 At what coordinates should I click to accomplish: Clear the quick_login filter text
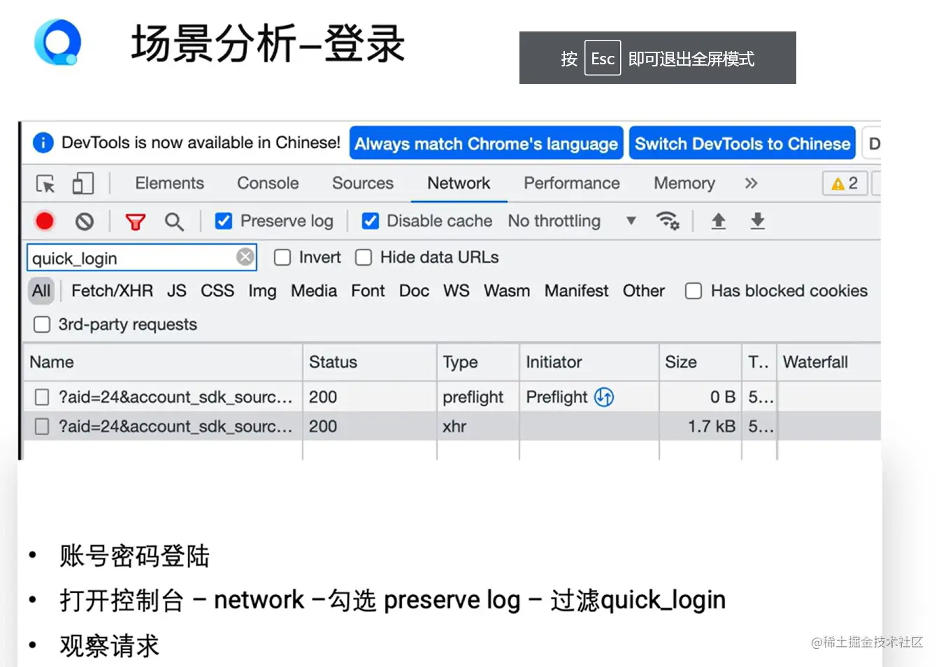[x=245, y=257]
